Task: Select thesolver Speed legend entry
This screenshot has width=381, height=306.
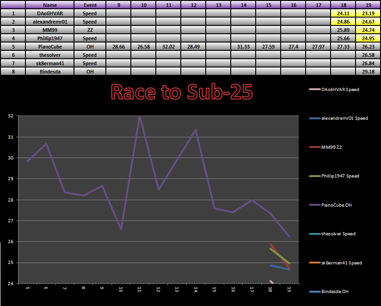Action: [x=332, y=233]
